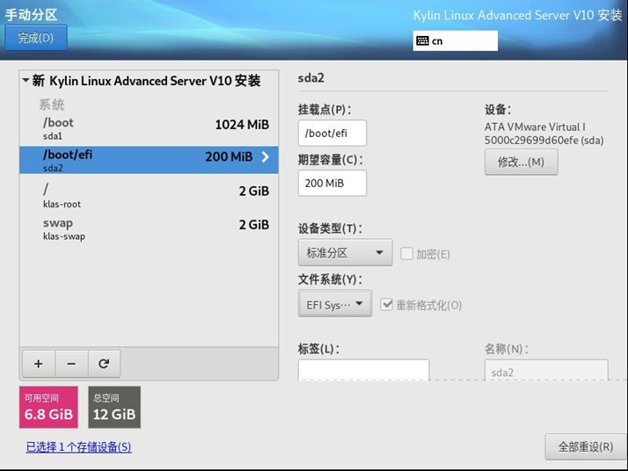Click the 可用空间 6.8 GiB box
The width and height of the screenshot is (628, 471).
coord(48,407)
